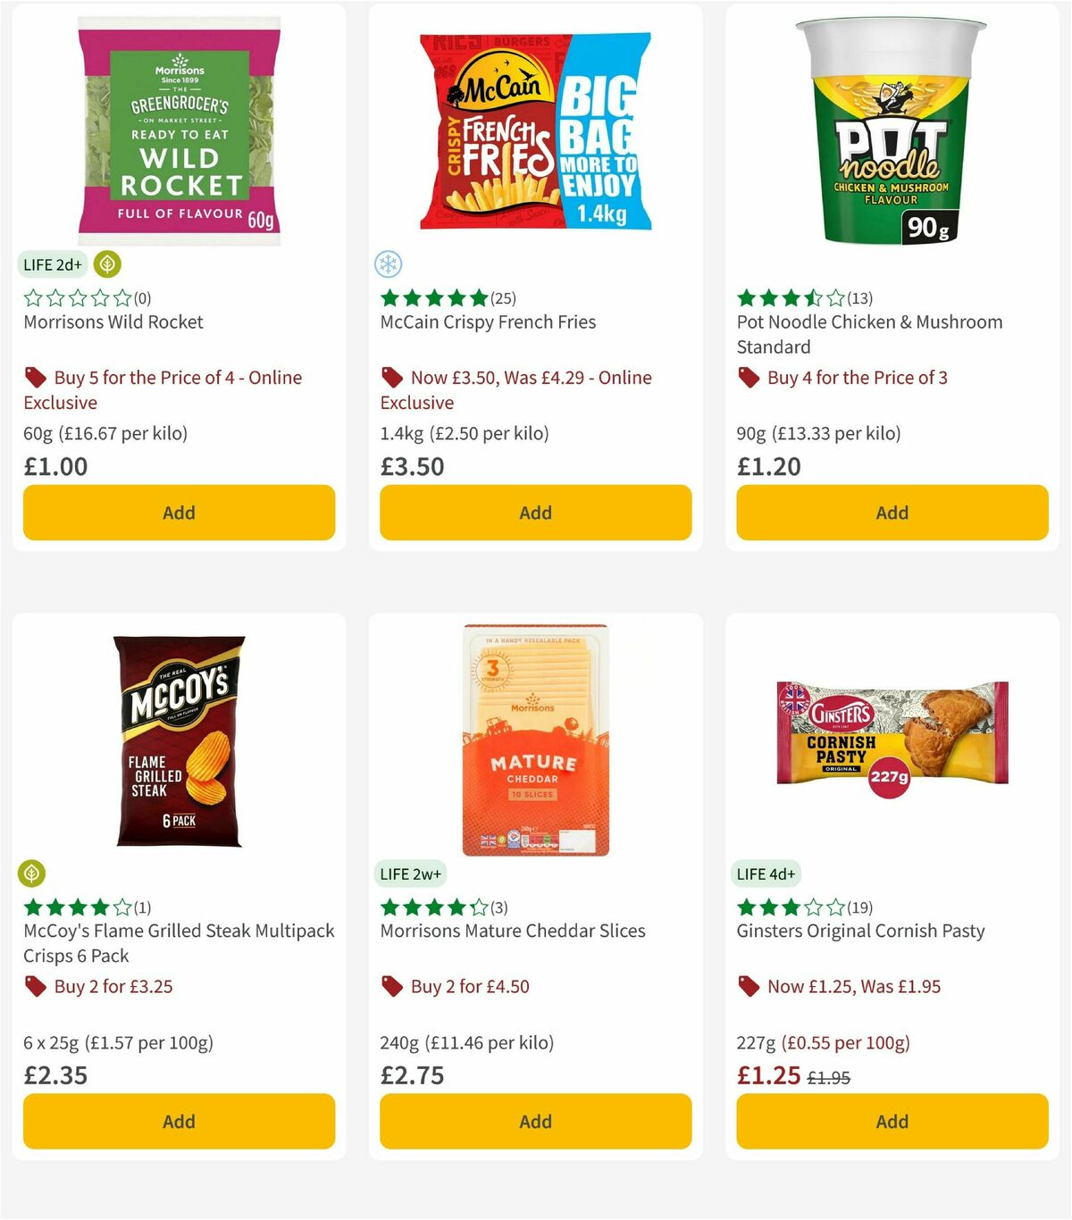Open the McCain Crispy French Fries product page
1072x1220 pixels.
[488, 322]
